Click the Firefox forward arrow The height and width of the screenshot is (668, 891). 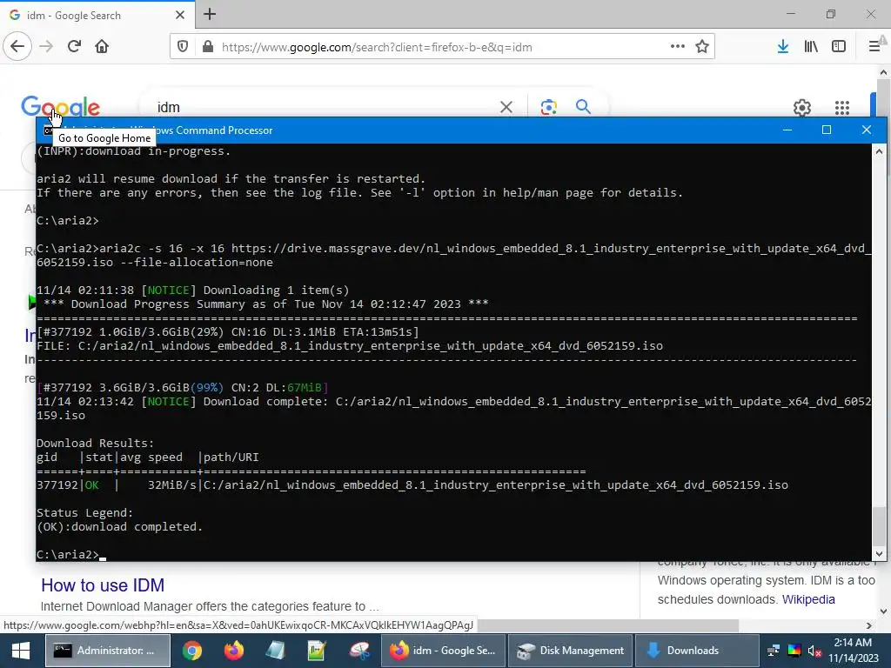point(46,46)
